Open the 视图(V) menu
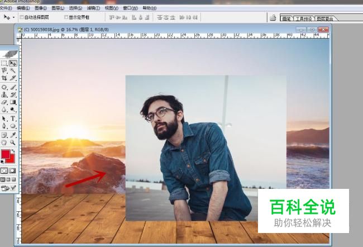This screenshot has width=363, height=247. tap(111, 8)
